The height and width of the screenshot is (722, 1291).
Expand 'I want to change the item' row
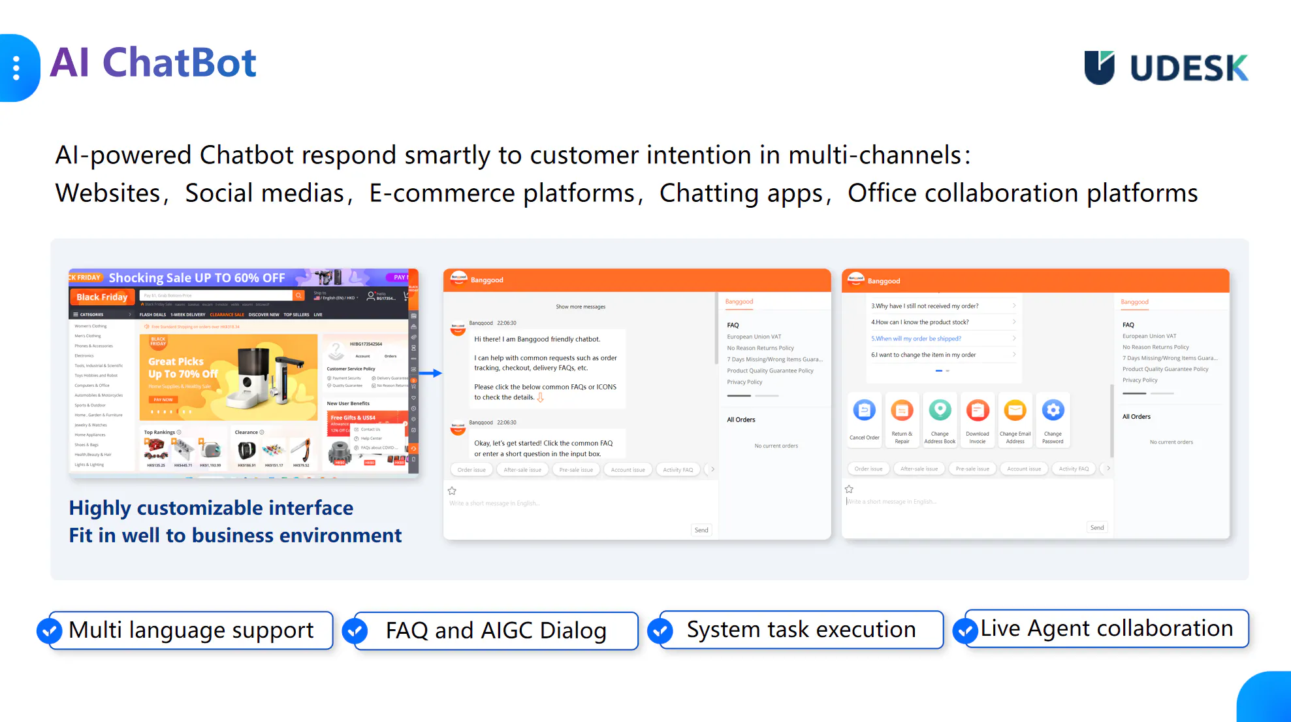pos(944,355)
